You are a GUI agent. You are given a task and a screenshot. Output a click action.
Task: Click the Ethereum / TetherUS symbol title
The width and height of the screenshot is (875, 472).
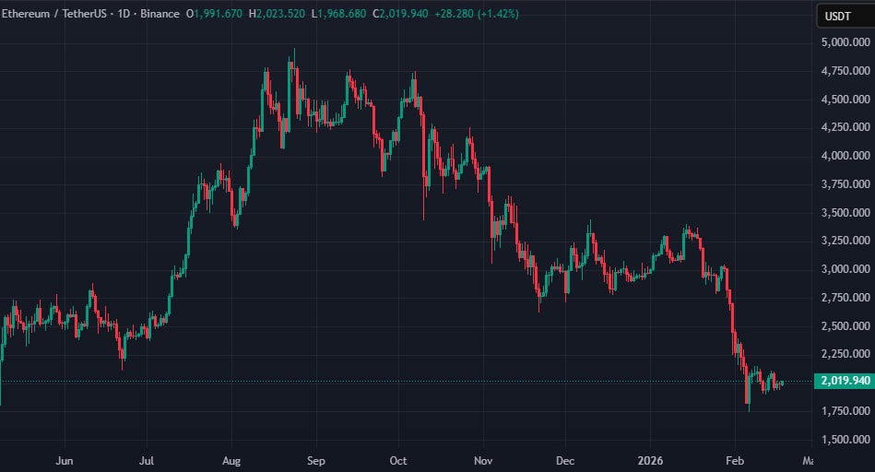pos(54,14)
